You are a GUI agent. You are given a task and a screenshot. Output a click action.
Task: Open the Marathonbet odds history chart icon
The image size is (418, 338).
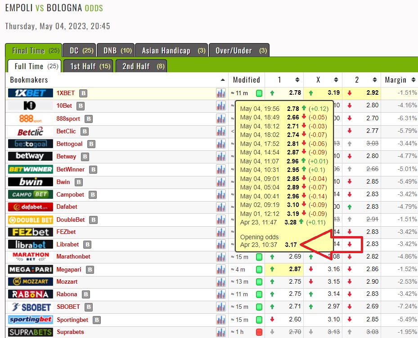221,257
